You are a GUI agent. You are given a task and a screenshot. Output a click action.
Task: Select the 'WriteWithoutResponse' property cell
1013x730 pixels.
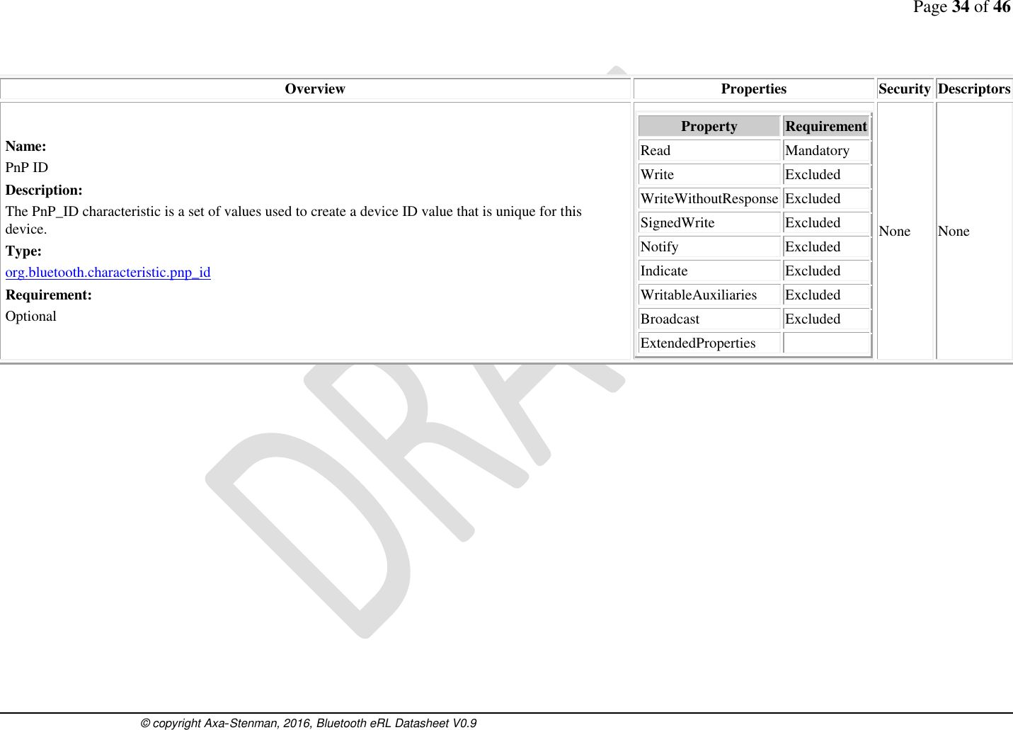click(x=709, y=198)
